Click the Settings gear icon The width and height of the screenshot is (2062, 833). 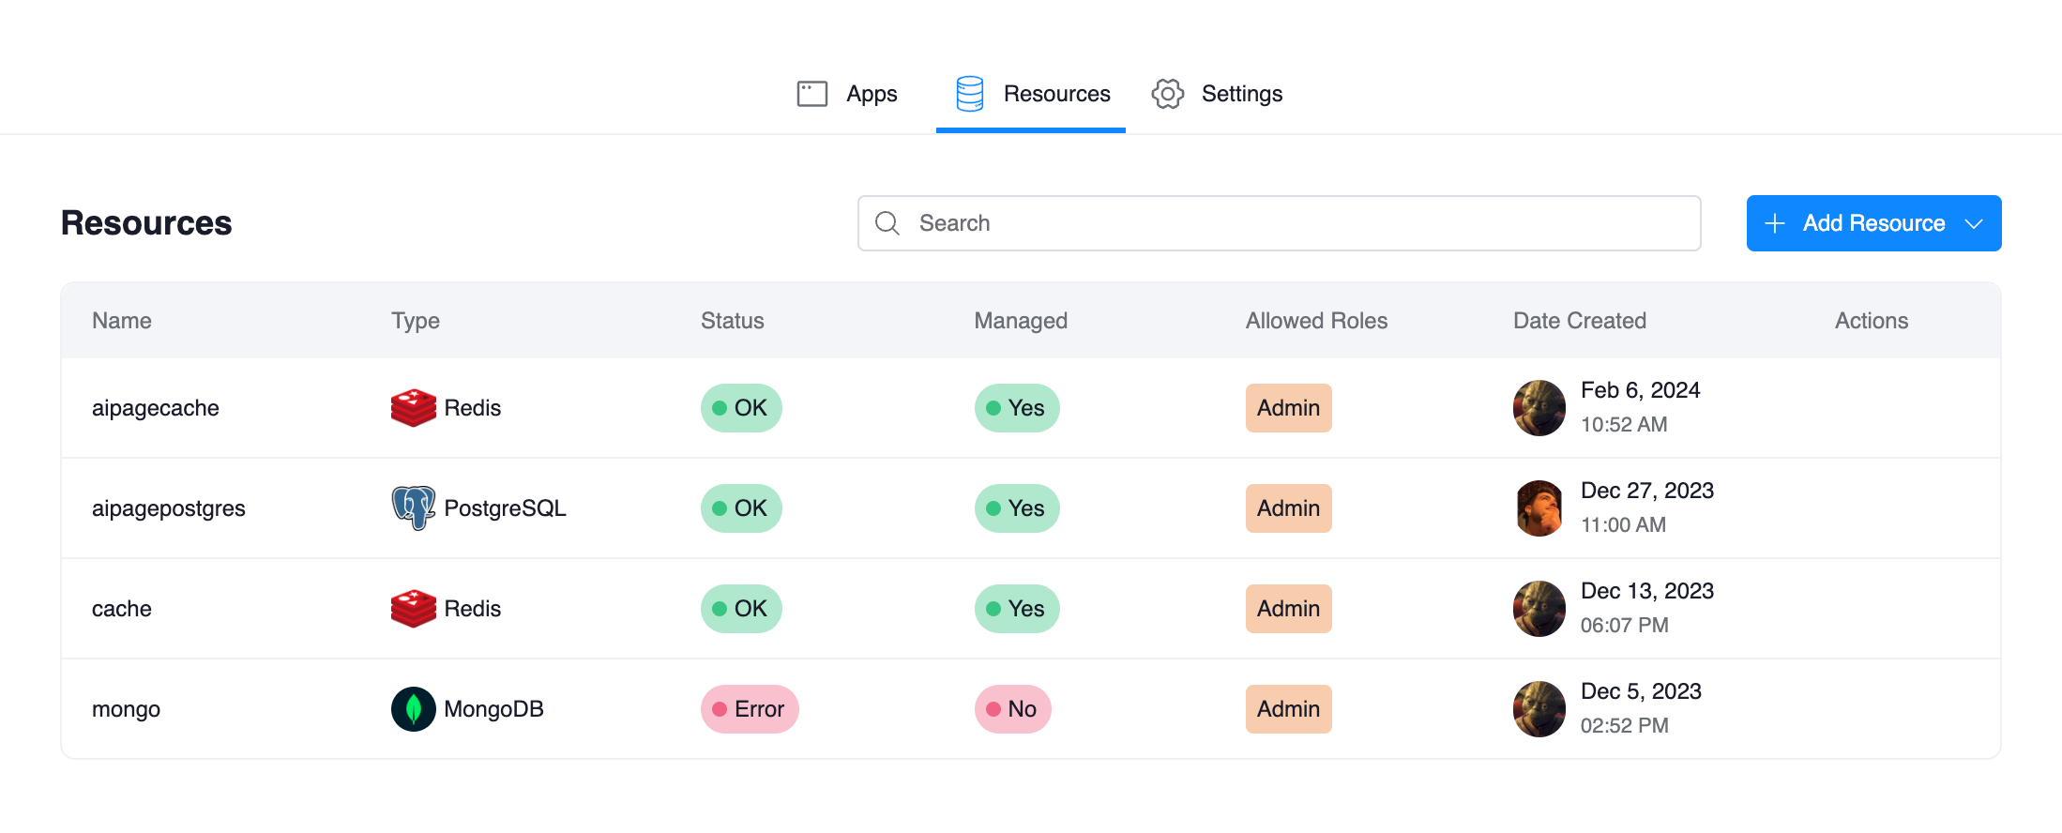[x=1167, y=94]
